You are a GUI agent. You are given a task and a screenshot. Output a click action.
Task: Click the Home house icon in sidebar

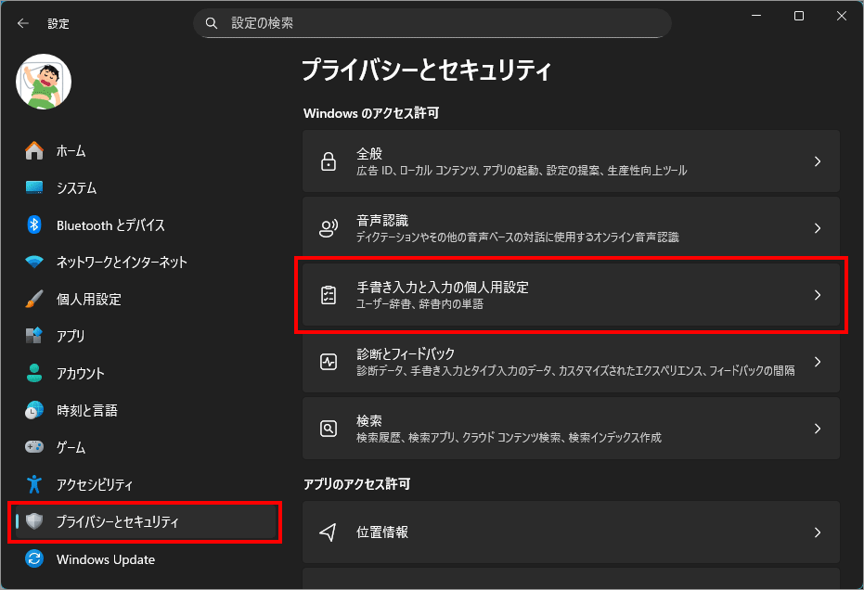pyautogui.click(x=34, y=150)
